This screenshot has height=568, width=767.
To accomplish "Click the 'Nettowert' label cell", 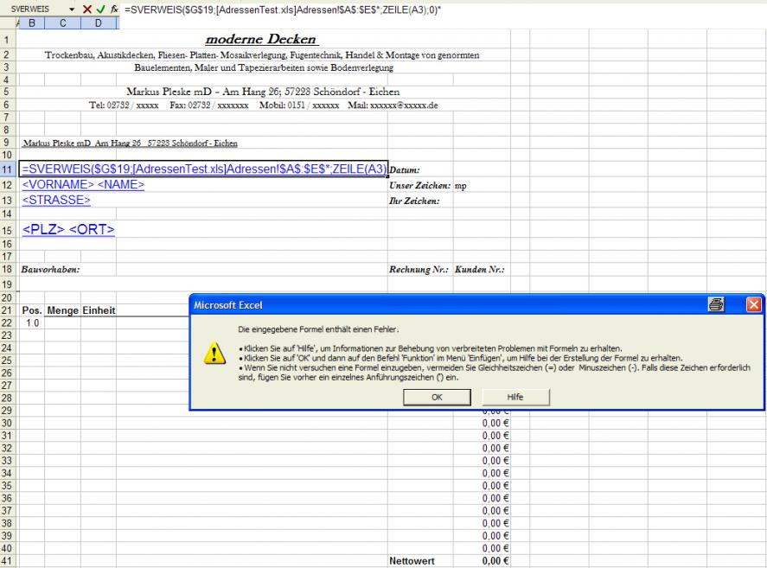I will point(412,561).
